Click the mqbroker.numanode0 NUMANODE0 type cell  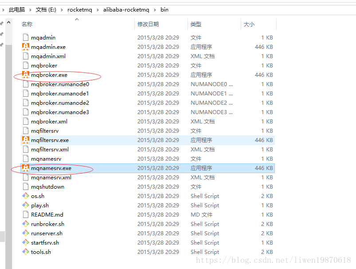click(211, 84)
